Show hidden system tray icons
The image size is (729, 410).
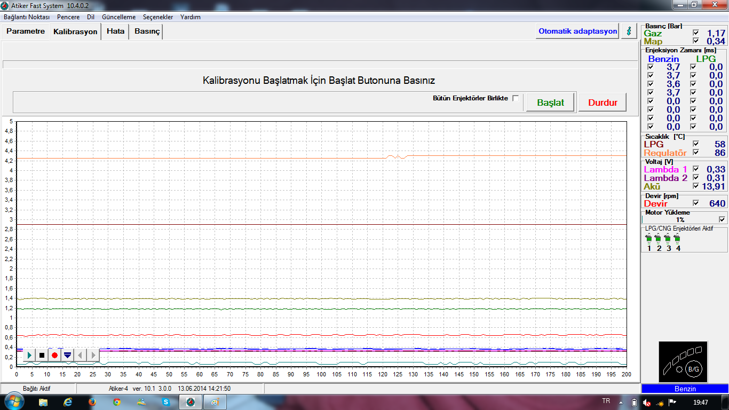tap(621, 402)
